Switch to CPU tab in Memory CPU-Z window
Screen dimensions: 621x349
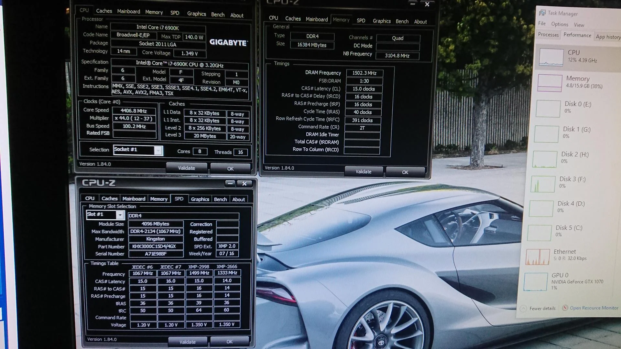[273, 18]
